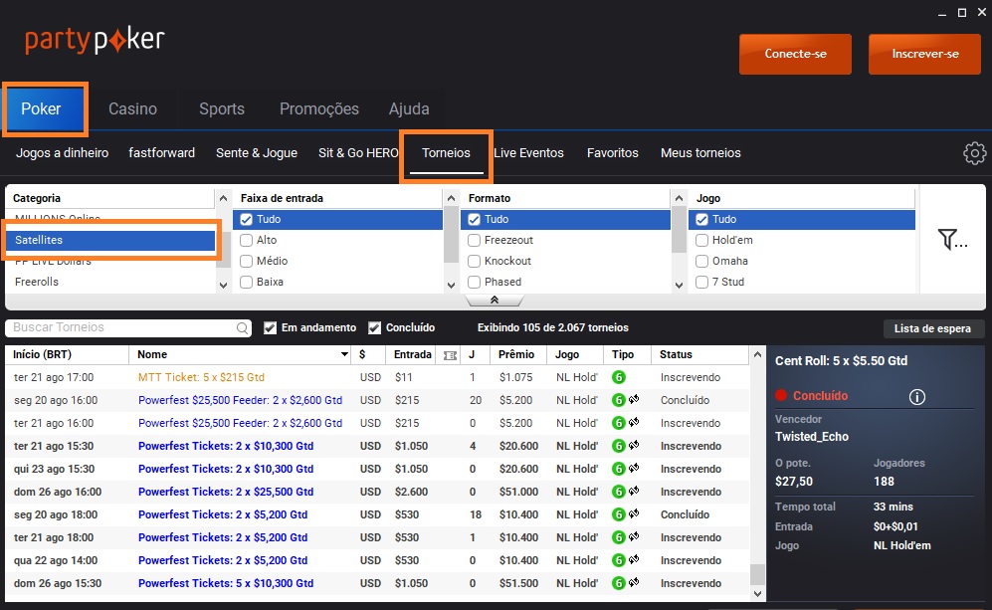Click 6-max icon in ter 21 ago 18:00 row
The height and width of the screenshot is (610, 992).
[x=619, y=538]
